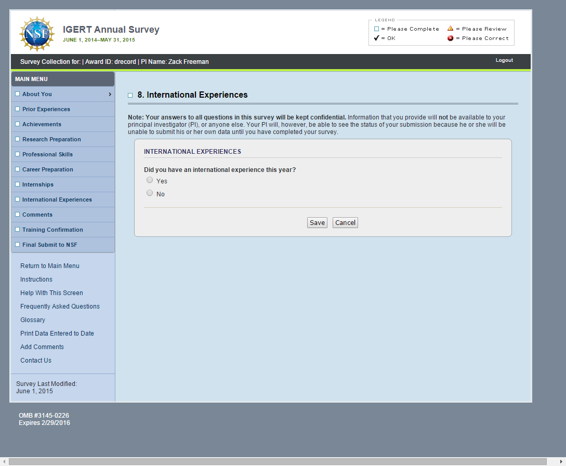Click the status box beside Achievements
Viewport: 566px width, 466px height.
coord(18,124)
